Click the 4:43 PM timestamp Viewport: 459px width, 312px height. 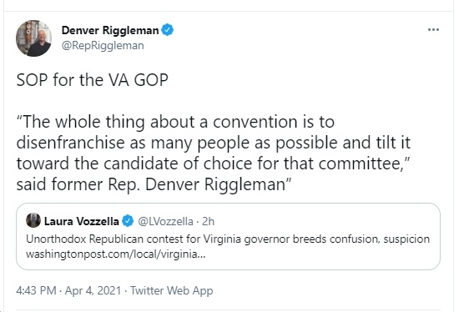tap(36, 290)
